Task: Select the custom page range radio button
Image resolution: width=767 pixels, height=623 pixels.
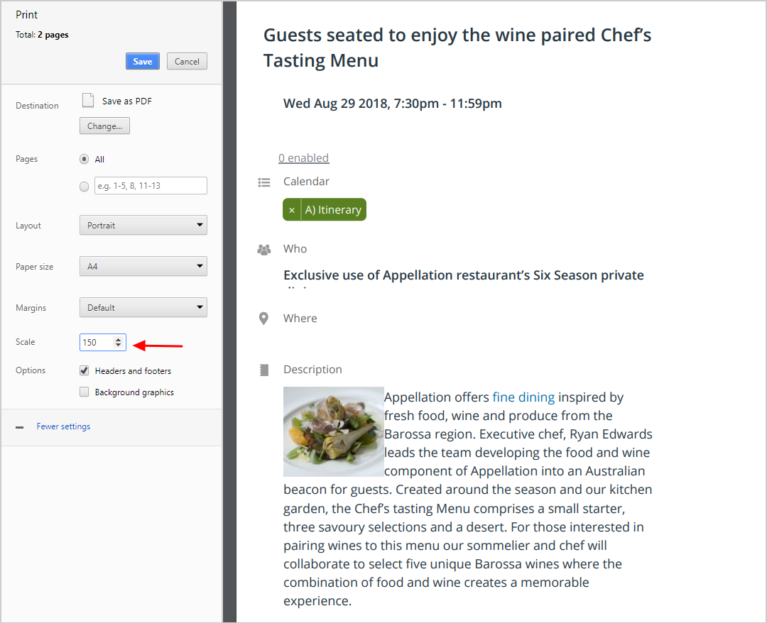Action: click(84, 186)
